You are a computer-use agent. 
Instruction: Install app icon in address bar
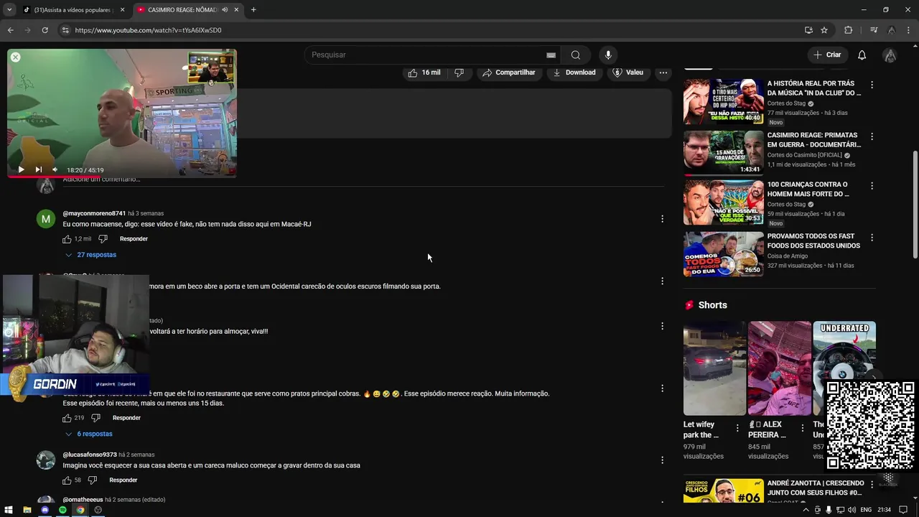tap(808, 30)
